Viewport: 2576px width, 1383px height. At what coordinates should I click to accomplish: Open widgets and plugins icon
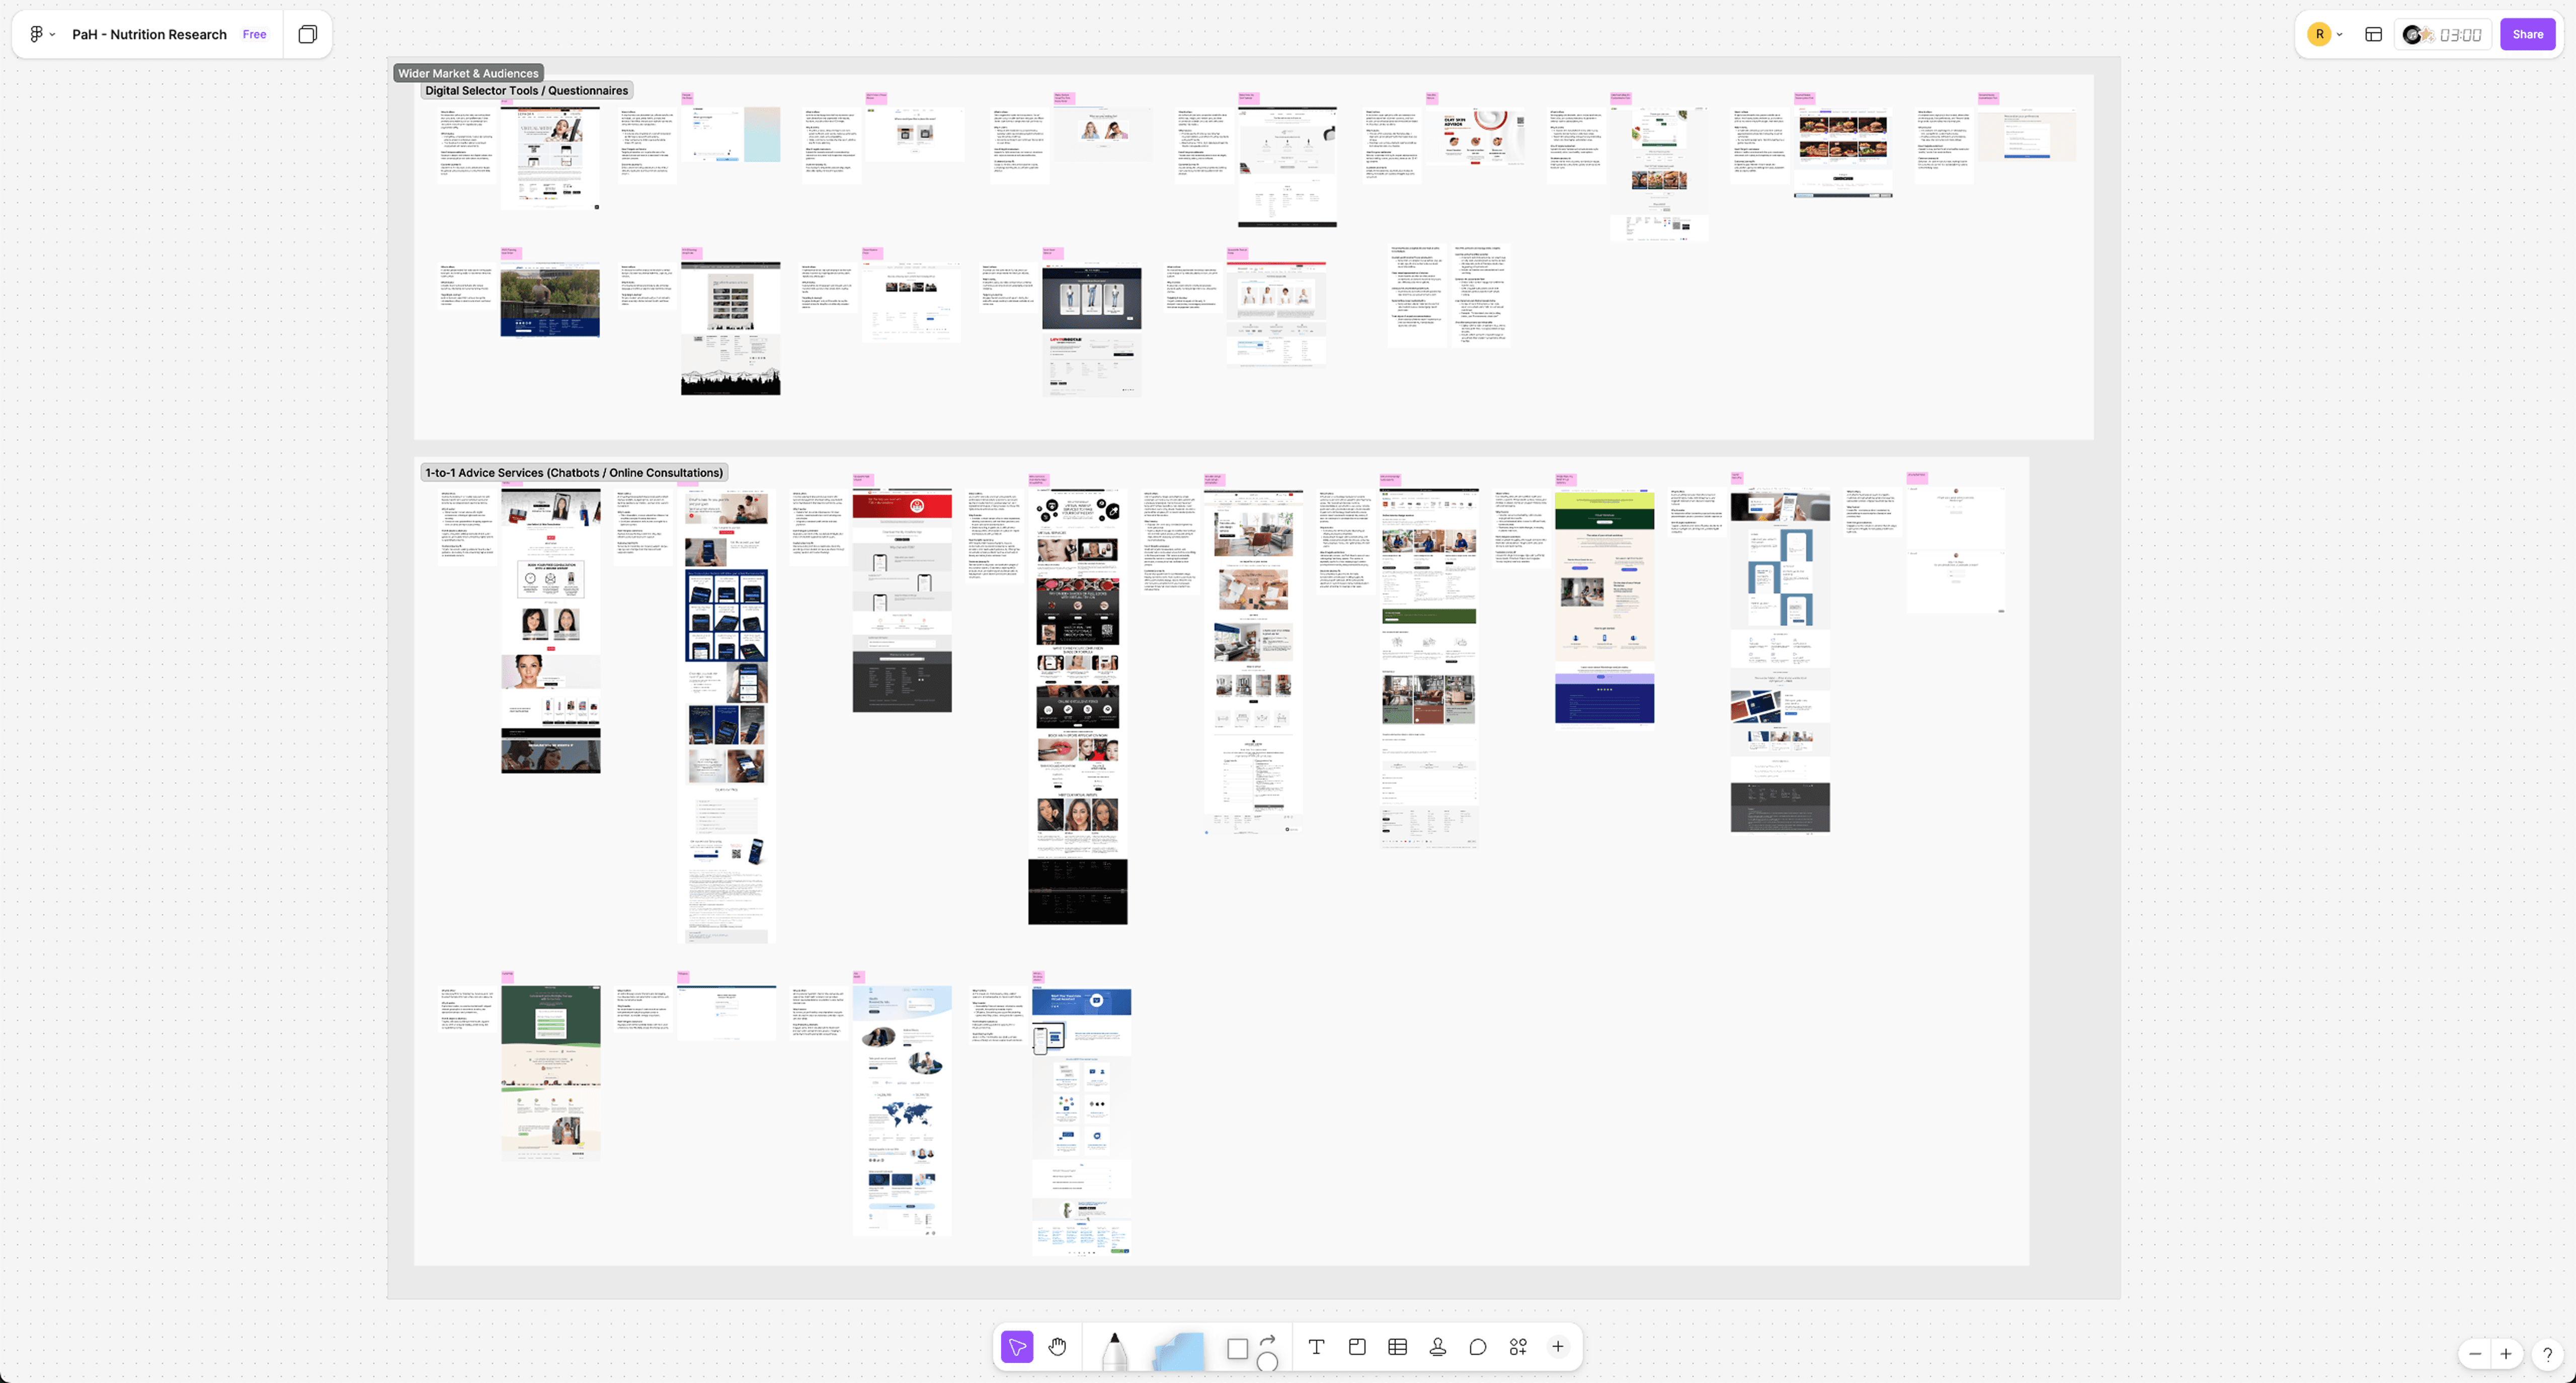click(x=1518, y=1347)
